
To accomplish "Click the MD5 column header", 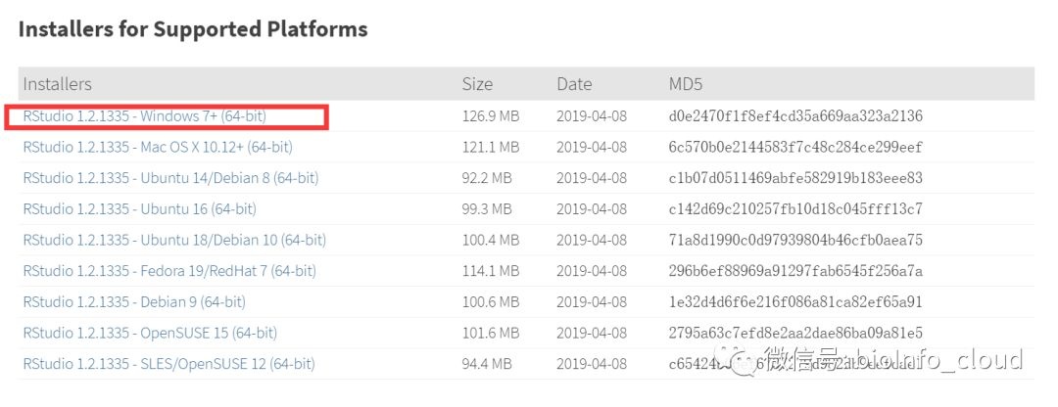I will pyautogui.click(x=688, y=84).
